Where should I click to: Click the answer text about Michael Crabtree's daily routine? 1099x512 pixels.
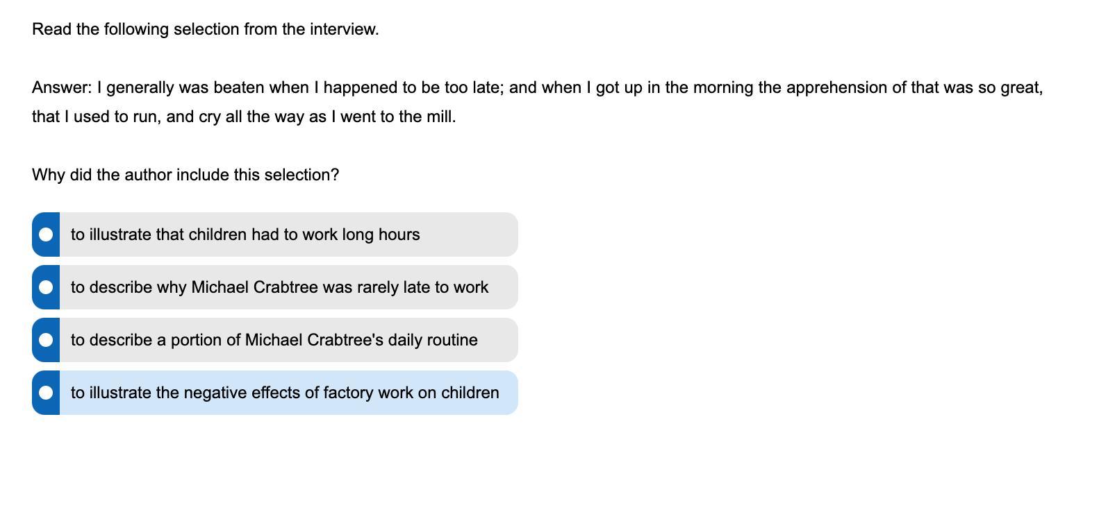[x=274, y=340]
